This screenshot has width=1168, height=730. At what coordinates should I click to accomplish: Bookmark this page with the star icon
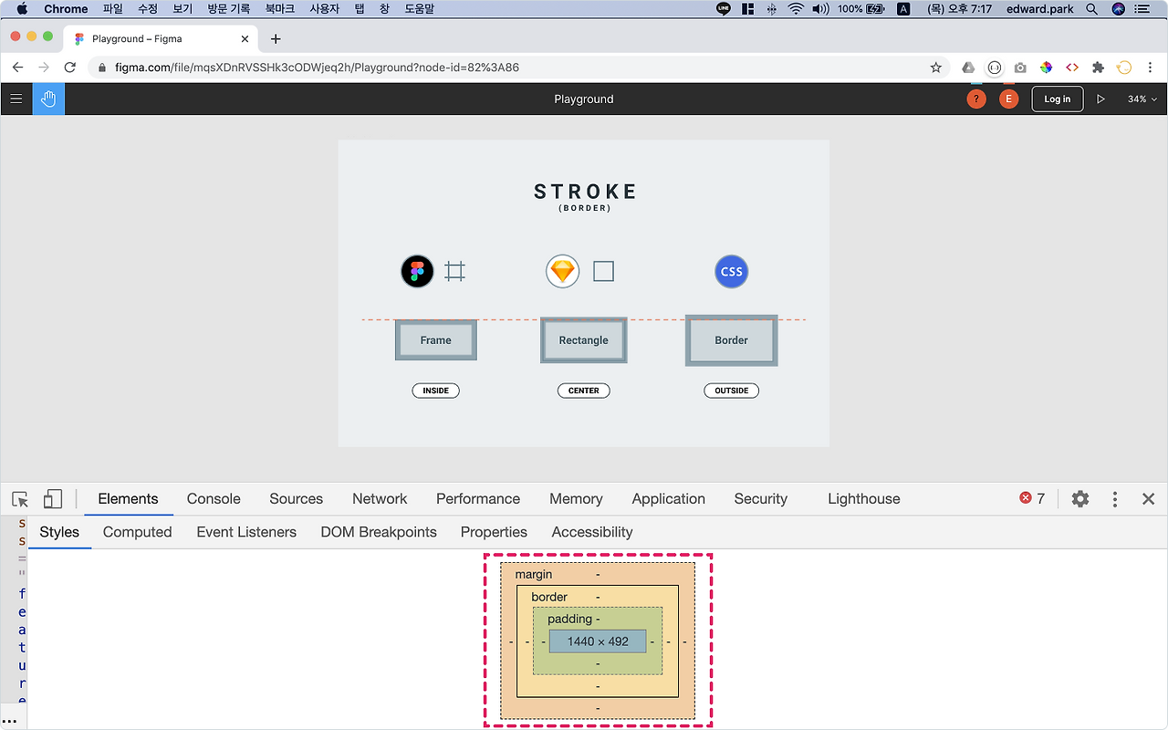[x=935, y=68]
